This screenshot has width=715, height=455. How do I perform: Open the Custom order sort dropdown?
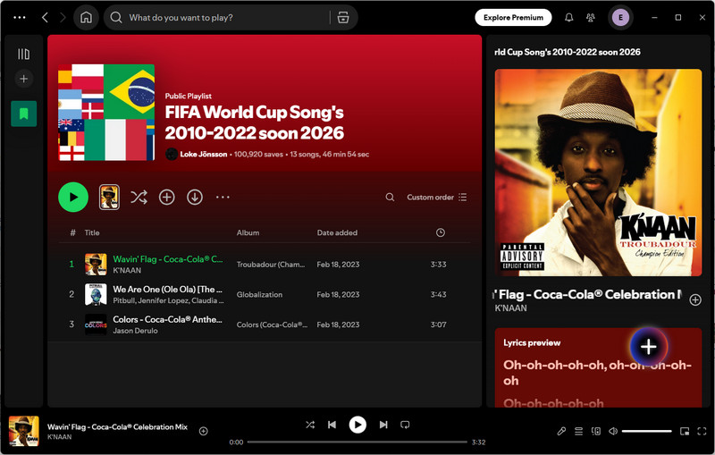coord(436,197)
